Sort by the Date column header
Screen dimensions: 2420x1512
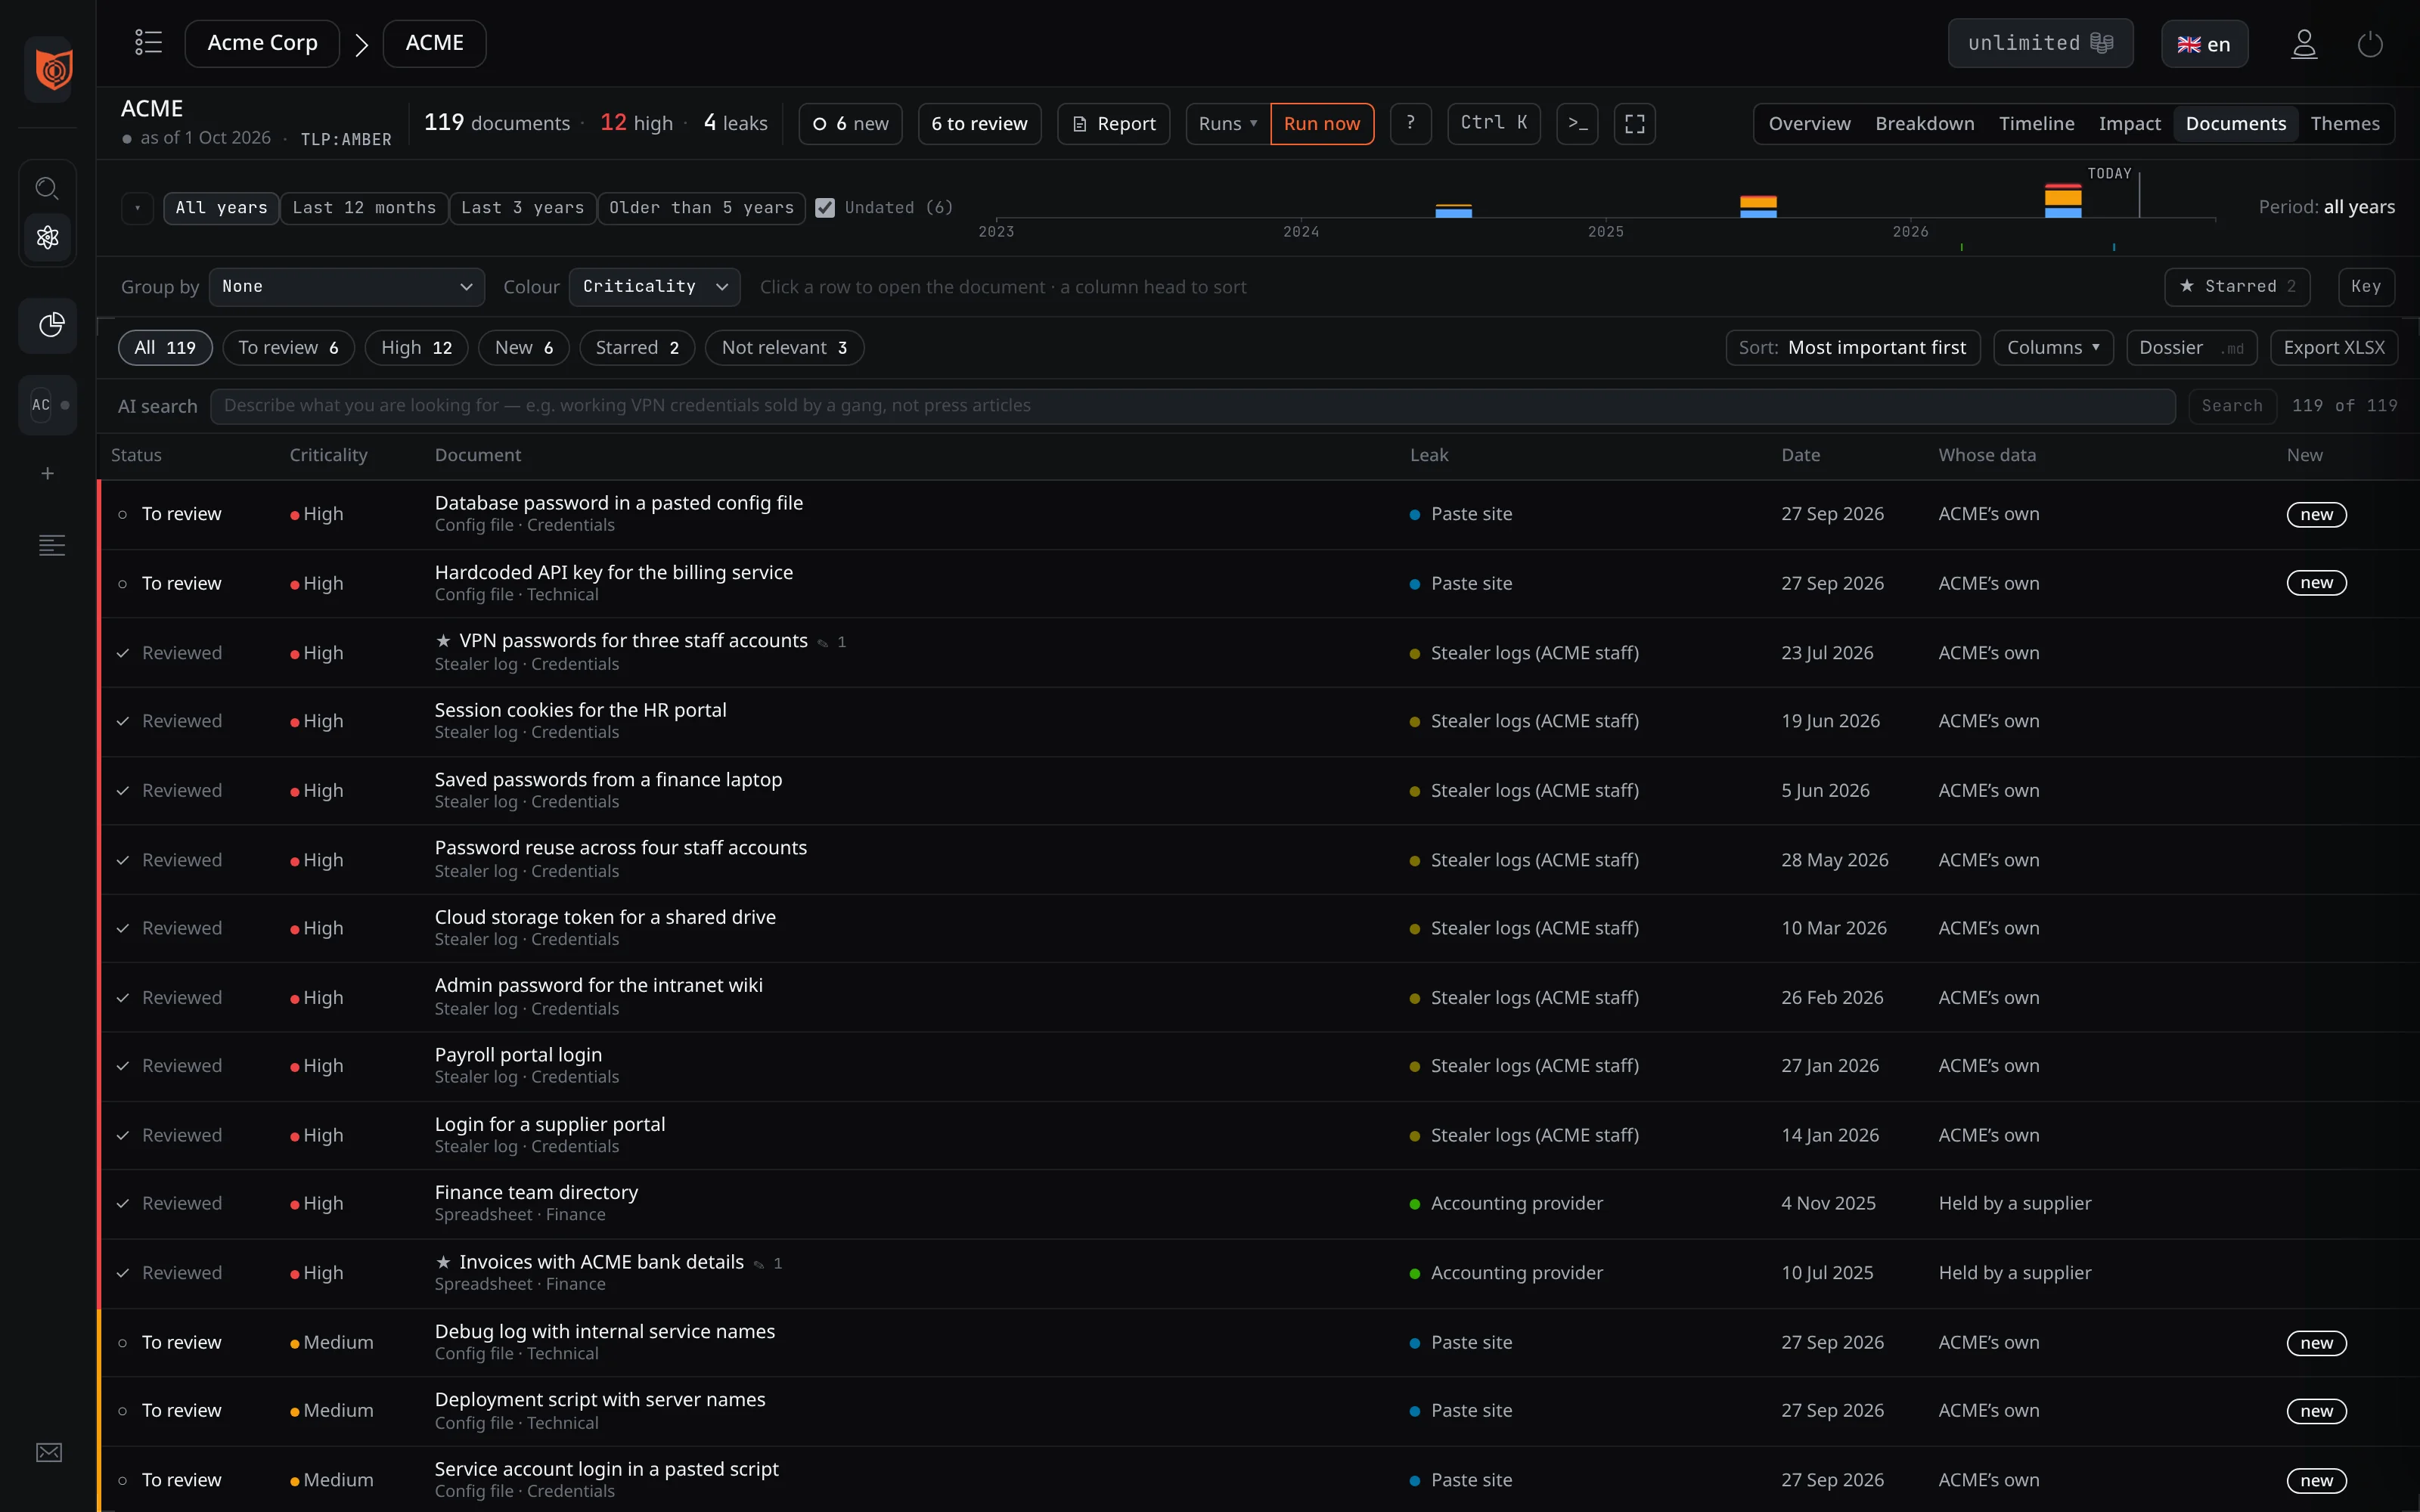[x=1800, y=455]
